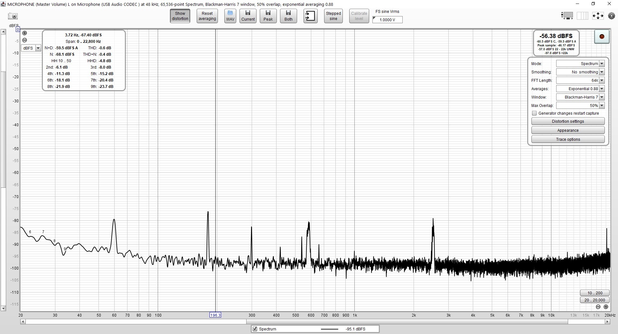The height and width of the screenshot is (334, 618).
Task: Click the vertical scrollbar thumb
Action: (3, 129)
